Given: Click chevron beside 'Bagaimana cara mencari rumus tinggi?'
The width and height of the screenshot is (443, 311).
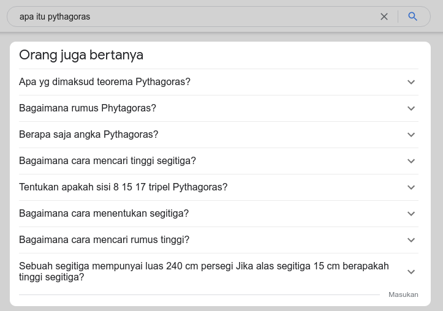Looking at the screenshot, I should pos(411,240).
